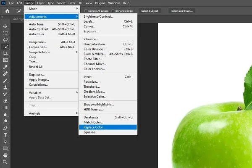Screen dimensions: 252x168
Task: Click the Select Subject button
Action: coord(150,10)
